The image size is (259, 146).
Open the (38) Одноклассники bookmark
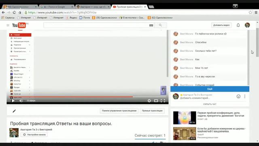(x=104, y=17)
